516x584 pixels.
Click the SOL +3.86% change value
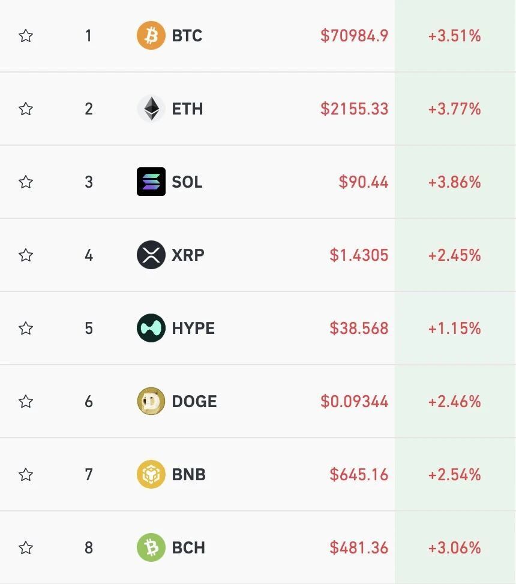click(454, 182)
